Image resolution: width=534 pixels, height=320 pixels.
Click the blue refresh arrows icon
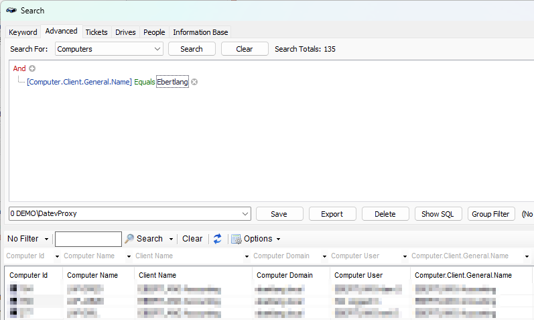(x=217, y=239)
